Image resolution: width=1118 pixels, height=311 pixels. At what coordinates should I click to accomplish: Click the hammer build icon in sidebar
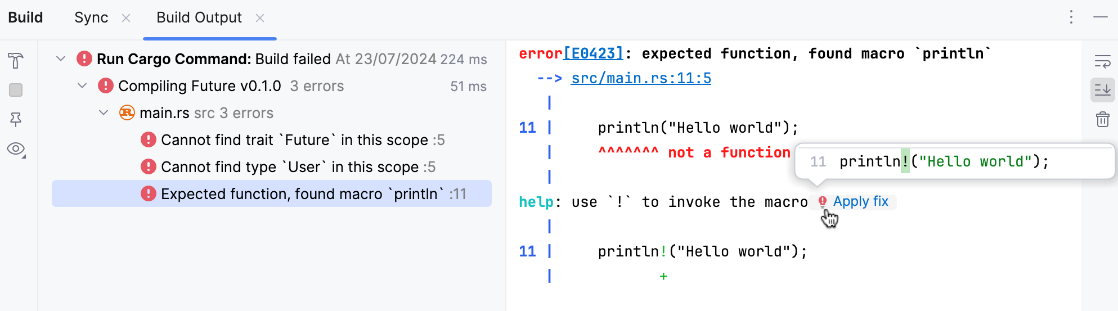16,60
